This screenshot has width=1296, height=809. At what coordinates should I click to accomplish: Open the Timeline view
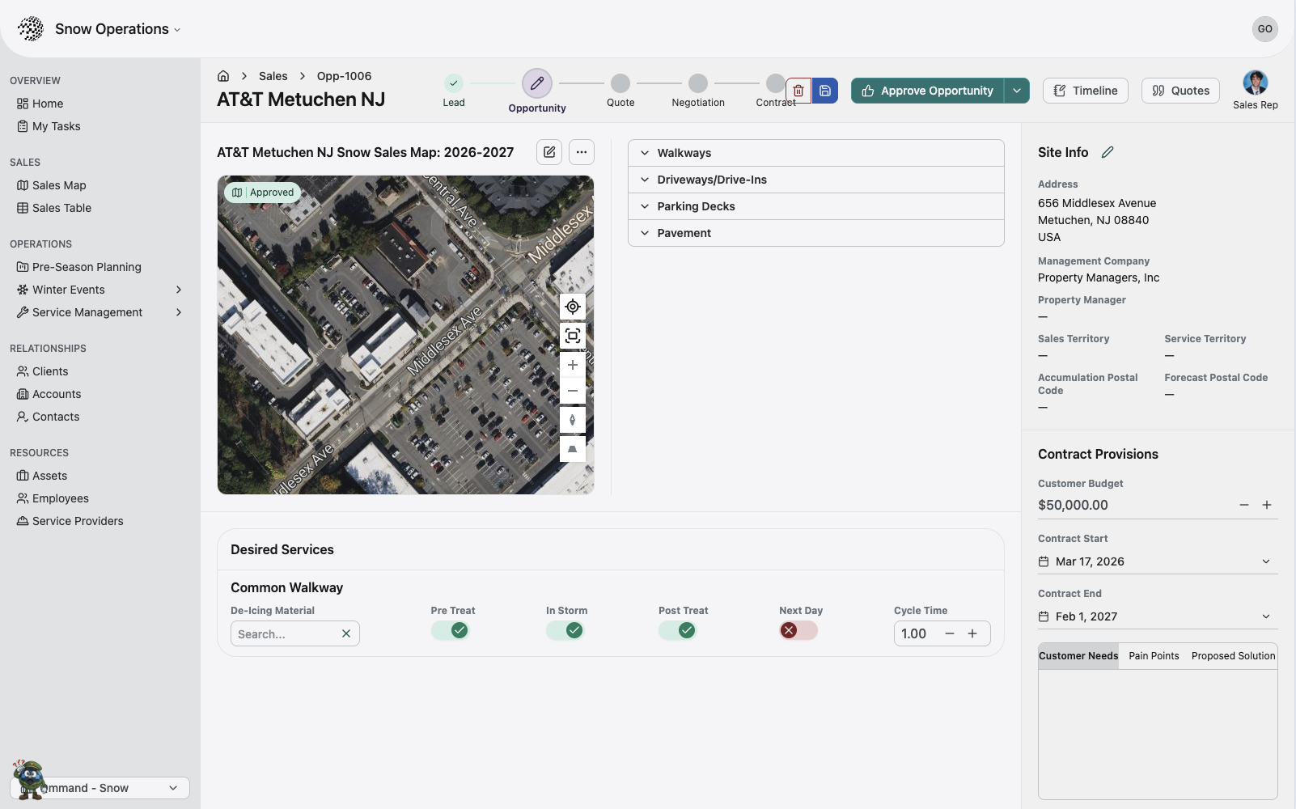[x=1086, y=91]
